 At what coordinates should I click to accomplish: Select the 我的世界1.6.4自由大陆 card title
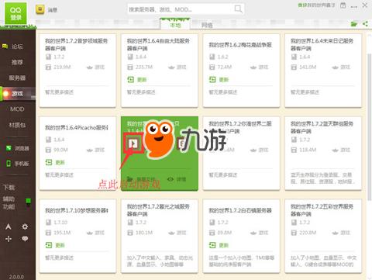pyautogui.click(x=158, y=44)
